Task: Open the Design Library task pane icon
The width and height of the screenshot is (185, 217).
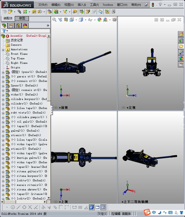Action: click(x=181, y=40)
